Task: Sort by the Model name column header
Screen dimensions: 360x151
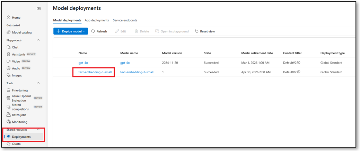Action: click(129, 53)
